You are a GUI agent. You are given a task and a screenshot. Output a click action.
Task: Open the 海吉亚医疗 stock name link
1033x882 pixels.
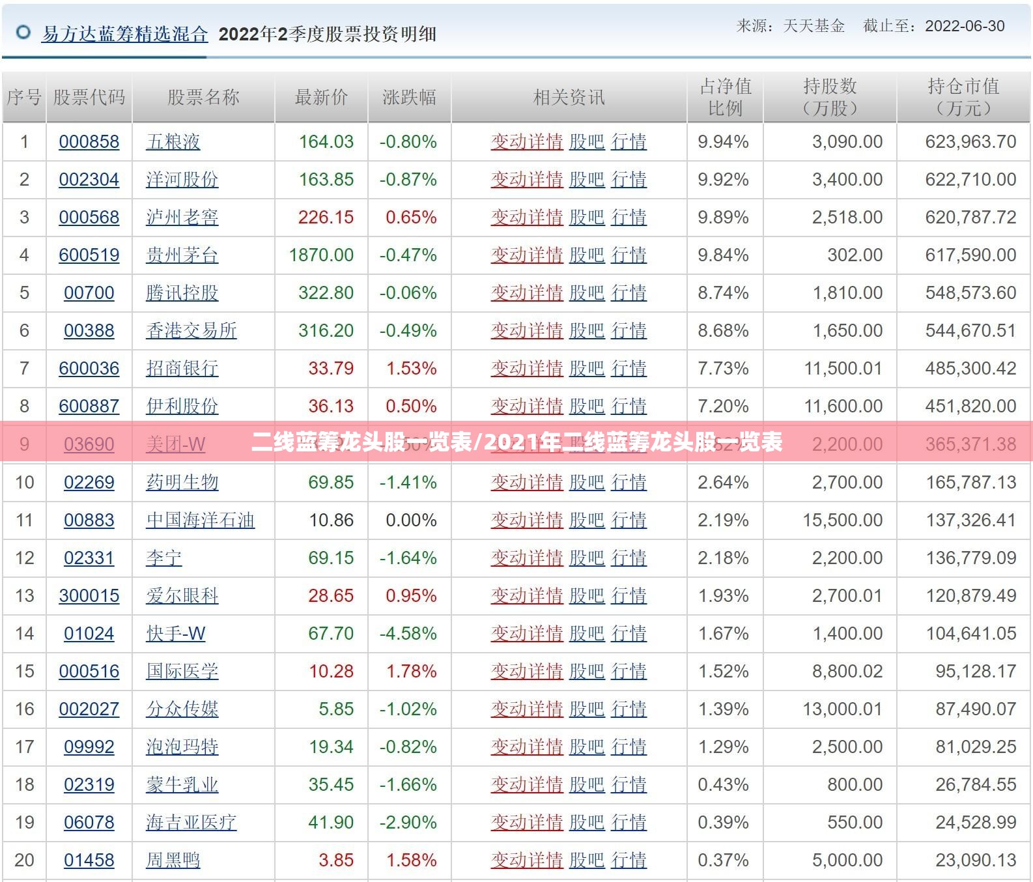[191, 822]
